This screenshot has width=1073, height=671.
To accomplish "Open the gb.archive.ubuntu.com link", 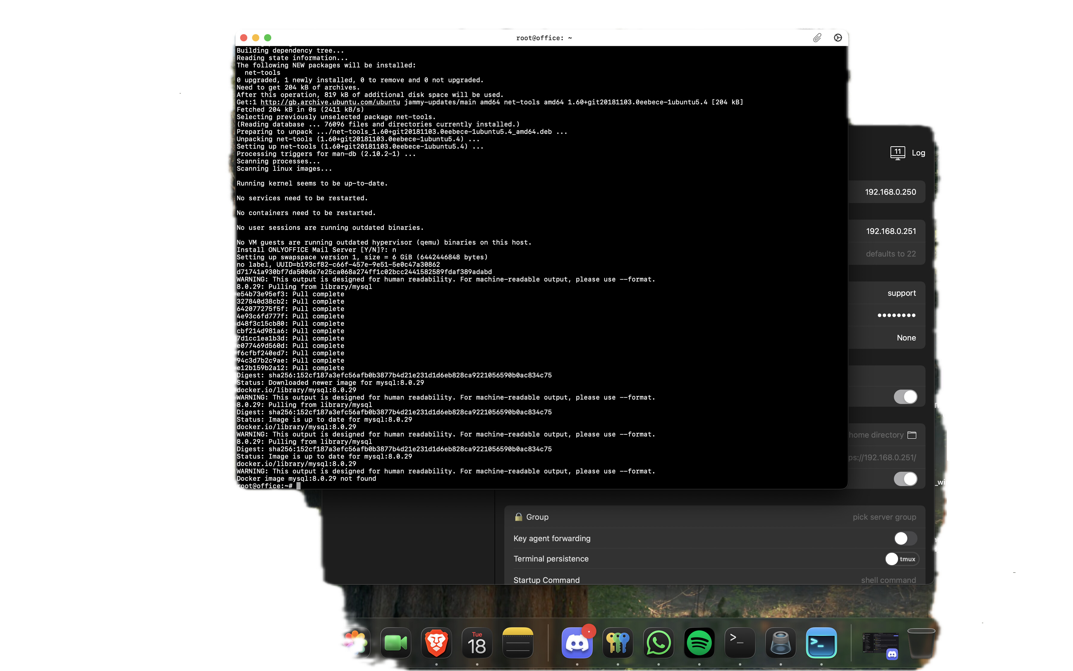I will tap(330, 102).
